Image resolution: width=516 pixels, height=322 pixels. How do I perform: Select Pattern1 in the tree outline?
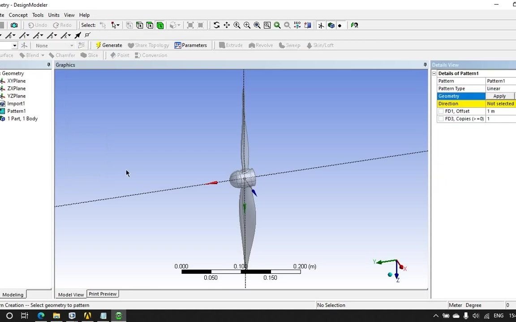pos(17,111)
